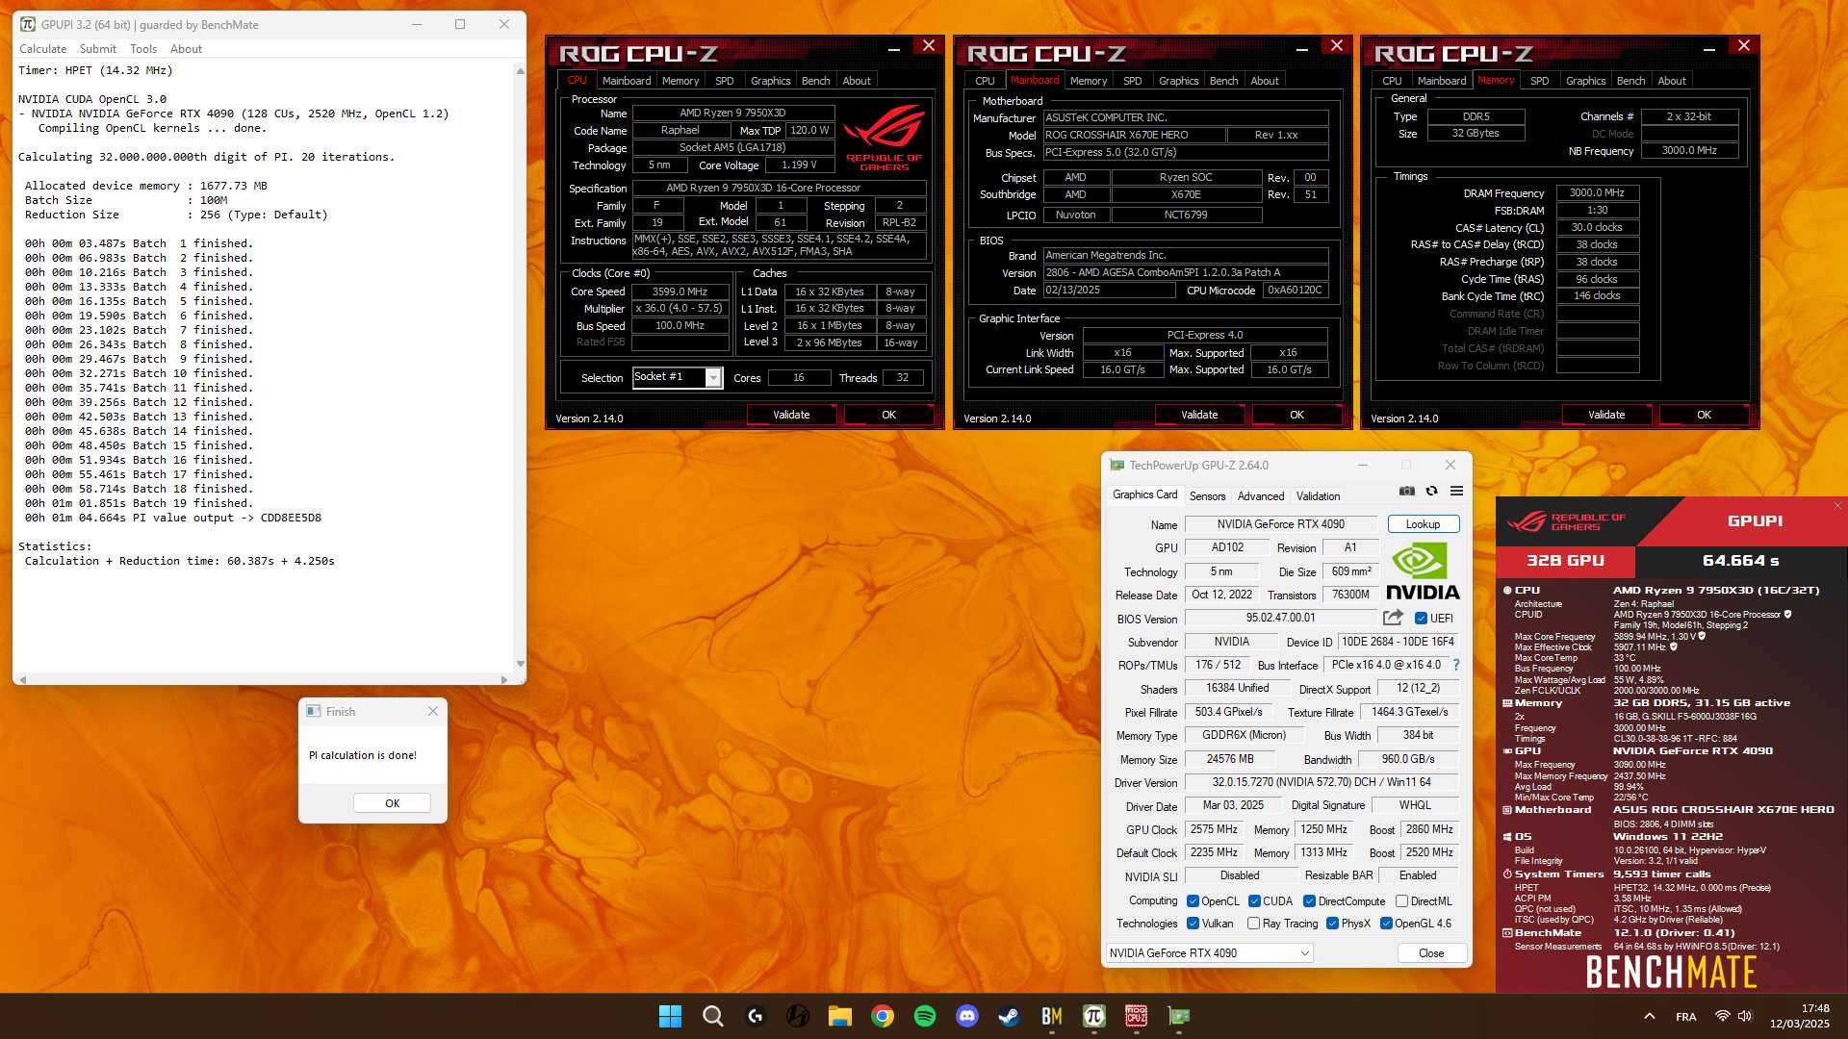Viewport: 1848px width, 1039px height.
Task: Click the Wi-Fi network tray icon
Action: tap(1722, 1016)
